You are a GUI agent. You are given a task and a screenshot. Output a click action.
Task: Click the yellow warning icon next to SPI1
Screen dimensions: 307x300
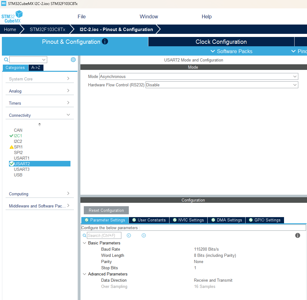click(11, 147)
